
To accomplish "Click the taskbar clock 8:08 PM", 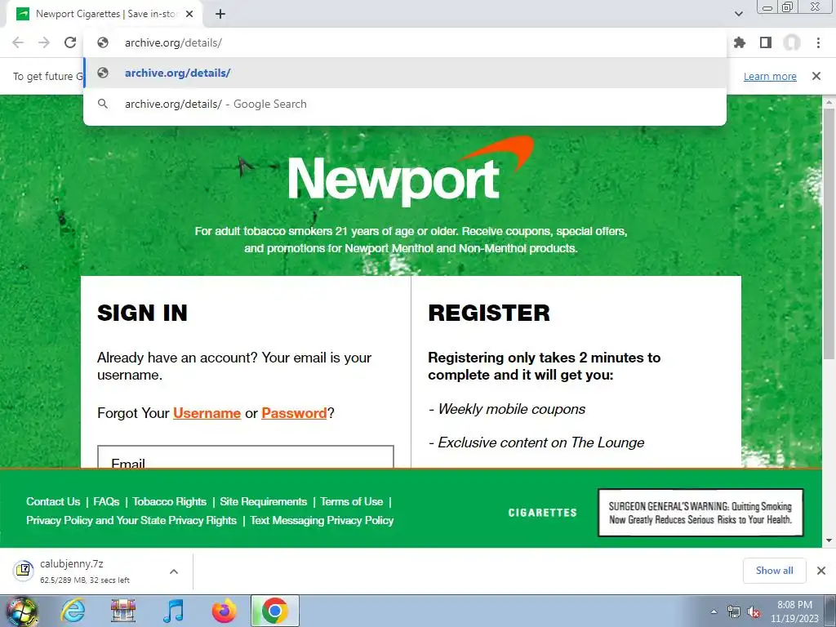I will pos(794,605).
